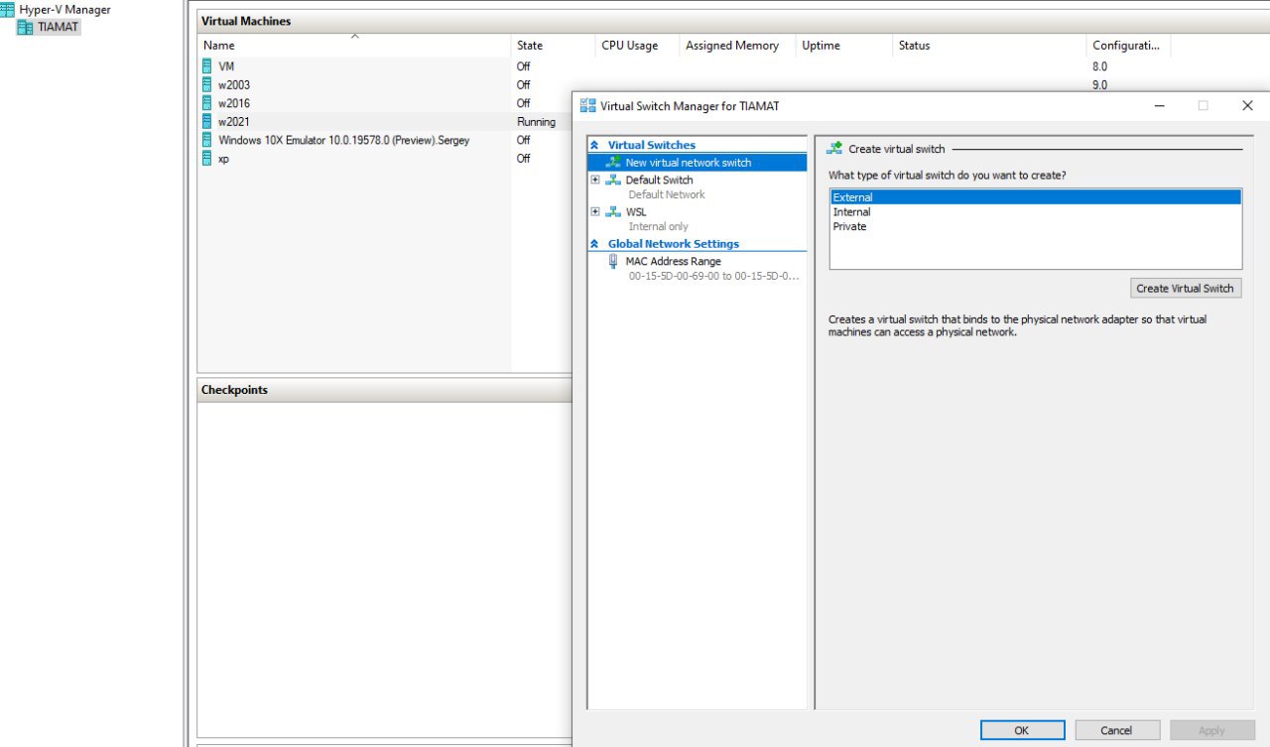Select the xp machine name
The height and width of the screenshot is (747, 1270).
tap(223, 158)
